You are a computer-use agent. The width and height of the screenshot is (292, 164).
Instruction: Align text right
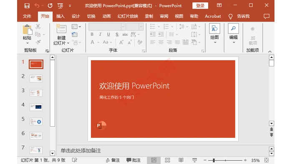tap(169, 42)
